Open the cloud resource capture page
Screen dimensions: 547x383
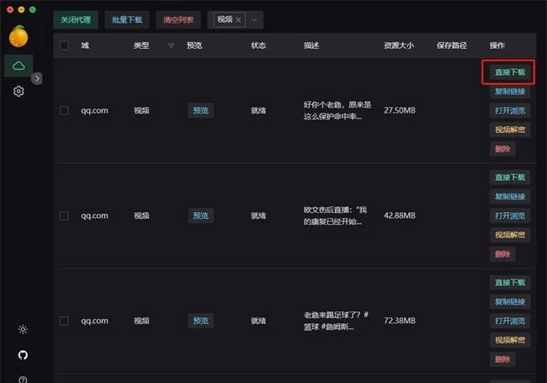[19, 66]
